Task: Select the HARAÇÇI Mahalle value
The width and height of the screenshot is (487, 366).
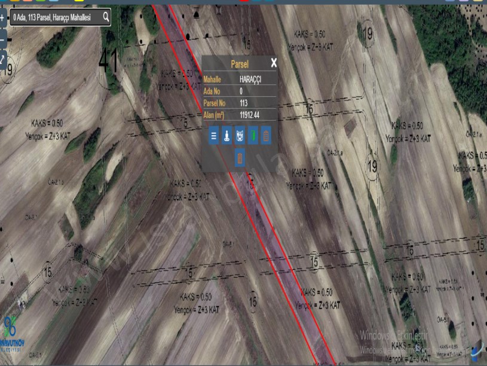Action: [250, 80]
